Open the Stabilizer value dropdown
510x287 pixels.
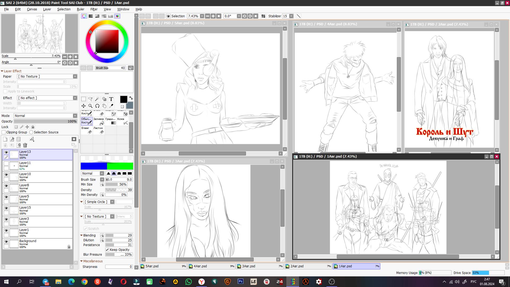click(x=291, y=16)
